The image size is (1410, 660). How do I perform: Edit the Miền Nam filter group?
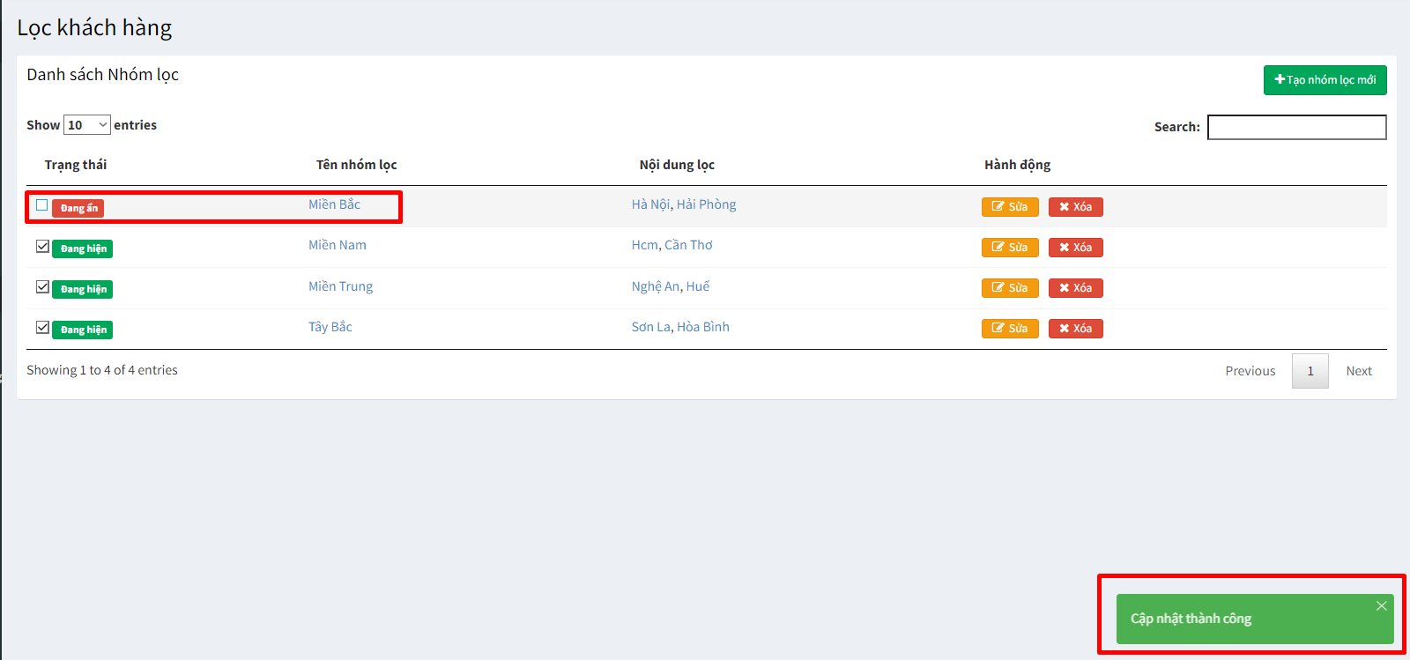tap(1010, 248)
